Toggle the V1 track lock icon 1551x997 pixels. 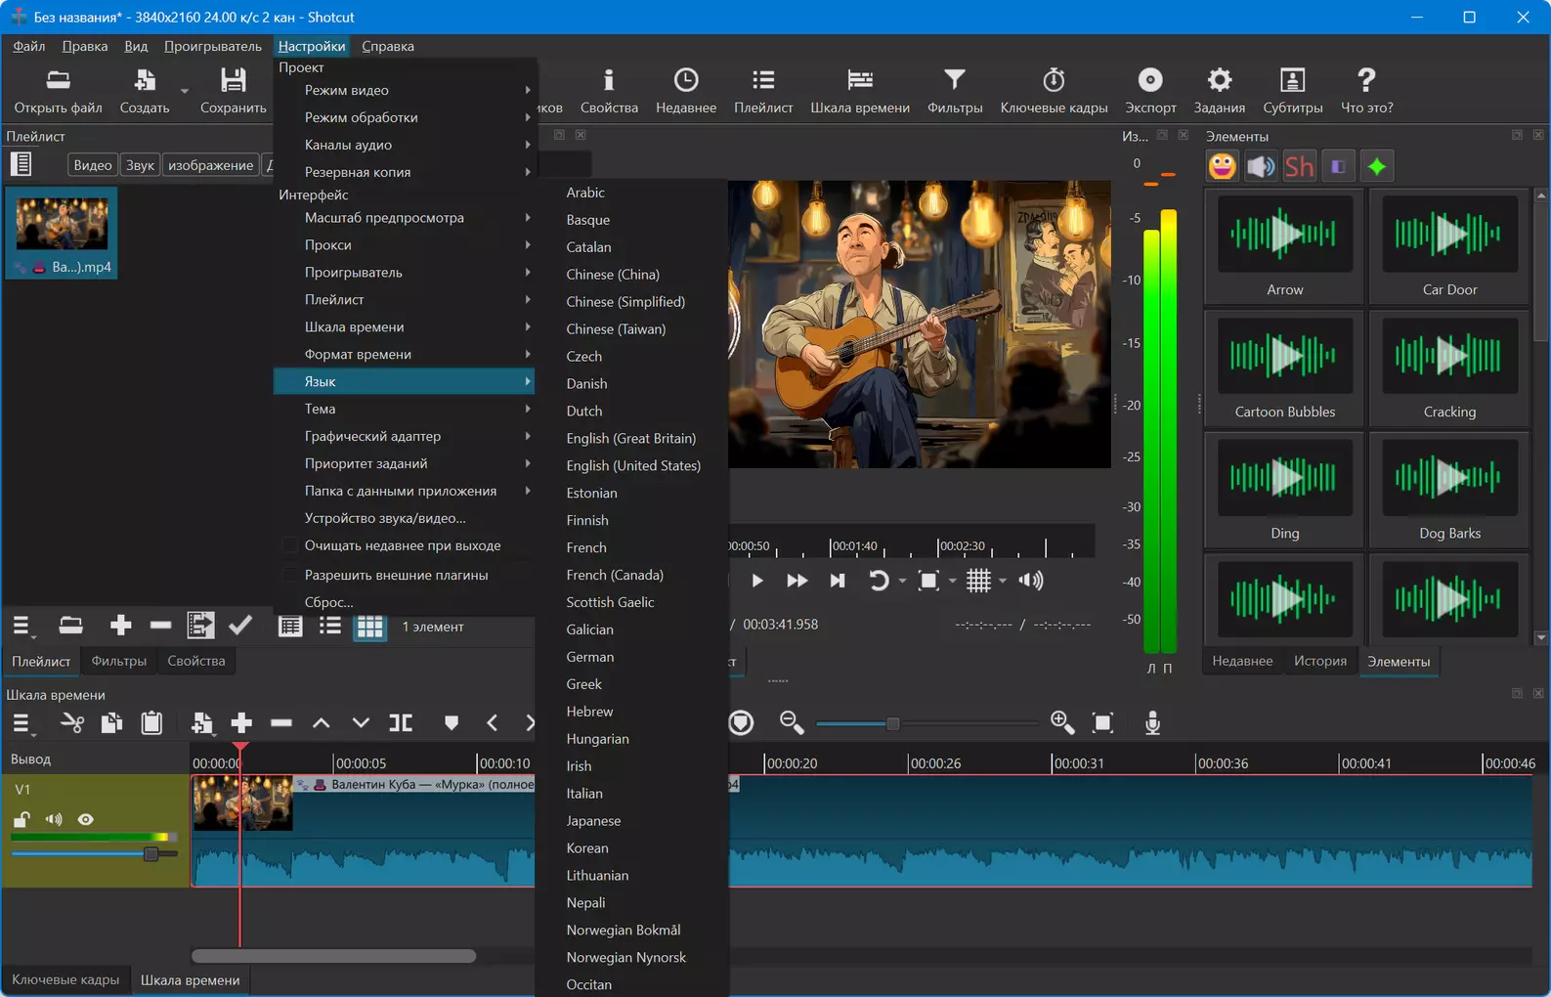tap(22, 819)
